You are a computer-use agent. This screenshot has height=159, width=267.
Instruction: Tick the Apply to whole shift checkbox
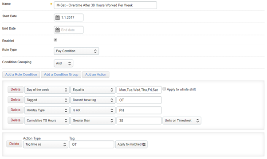coord(164,89)
